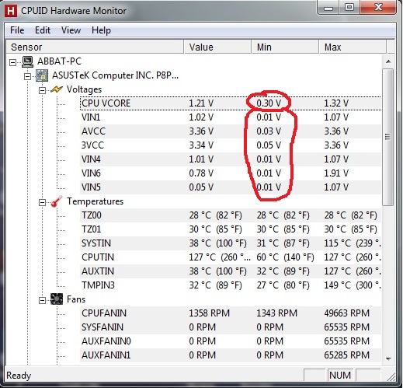The height and width of the screenshot is (388, 403).
Task: Click the ASUSTeK motherboard icon
Action: click(x=42, y=75)
